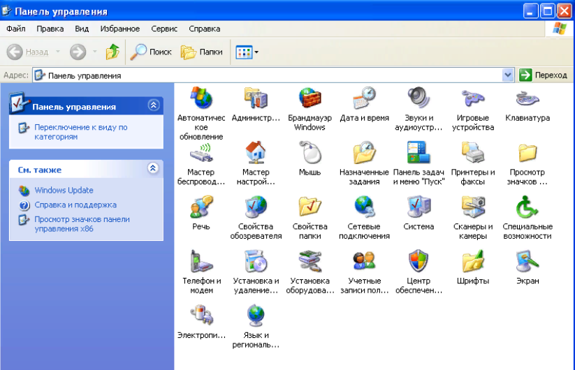Image resolution: width=575 pixels, height=370 pixels.
Task: Click the Назад back button
Action: point(28,52)
